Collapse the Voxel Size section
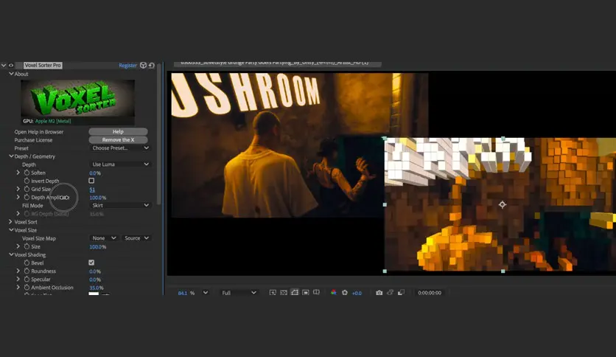Screen dimensions: 616x357 (11, 230)
